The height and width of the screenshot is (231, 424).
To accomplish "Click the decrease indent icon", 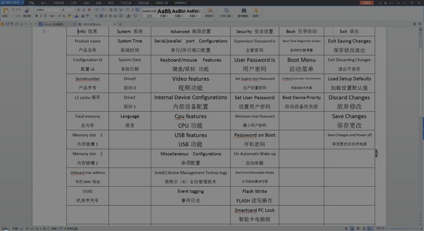I will tap(111, 10).
